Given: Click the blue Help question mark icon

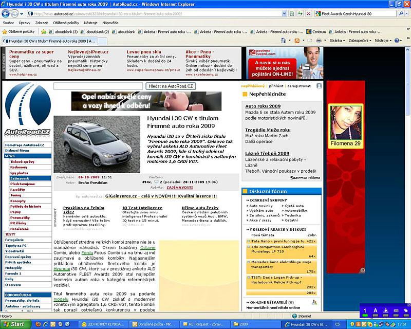Looking at the screenshot, I should [397, 41].
